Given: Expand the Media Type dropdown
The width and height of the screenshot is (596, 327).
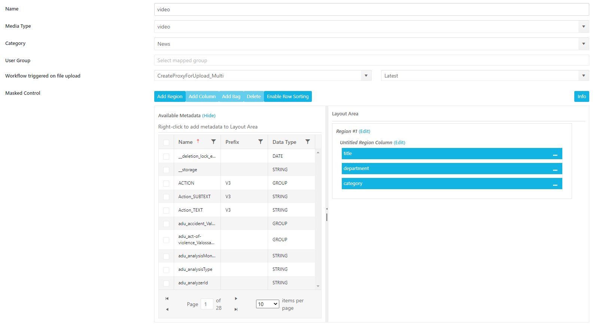Looking at the screenshot, I should pyautogui.click(x=583, y=27).
